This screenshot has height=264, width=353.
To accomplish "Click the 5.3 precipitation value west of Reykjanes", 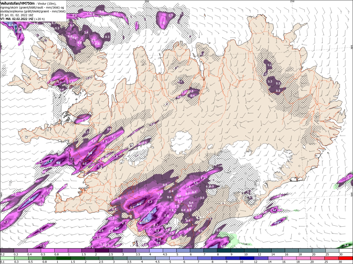I will coord(58,163).
